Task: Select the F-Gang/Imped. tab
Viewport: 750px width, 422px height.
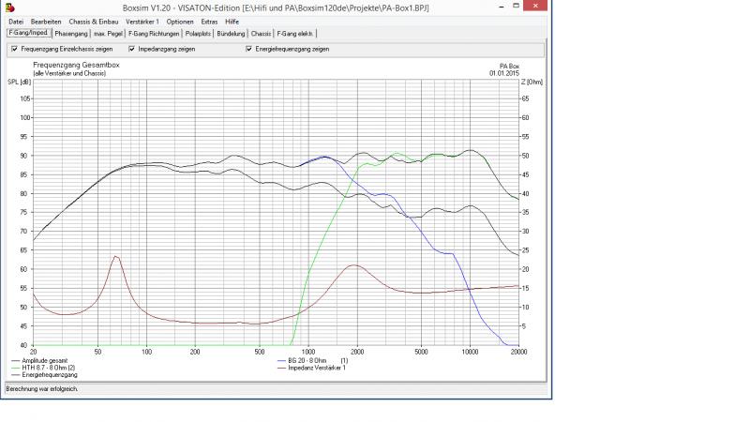Action: 29,33
